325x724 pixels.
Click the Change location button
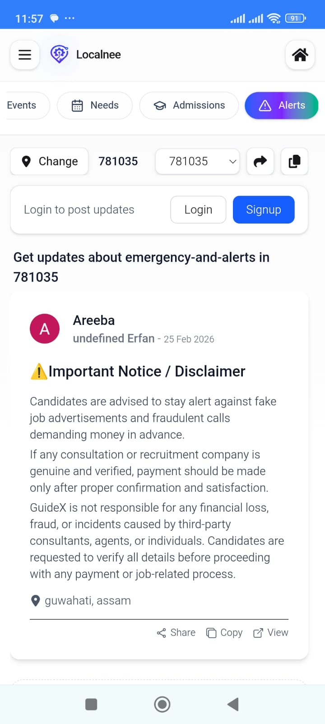point(49,161)
